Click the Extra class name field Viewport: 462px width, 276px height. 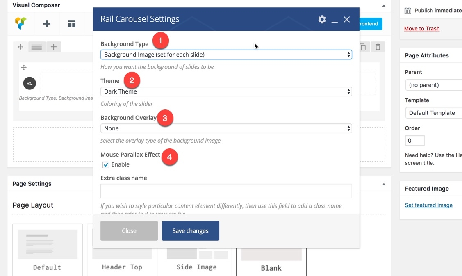coord(226,191)
